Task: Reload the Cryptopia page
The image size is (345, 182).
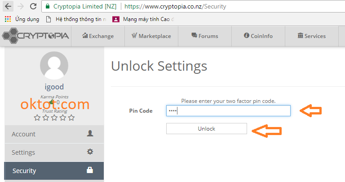Action: tap(33, 7)
